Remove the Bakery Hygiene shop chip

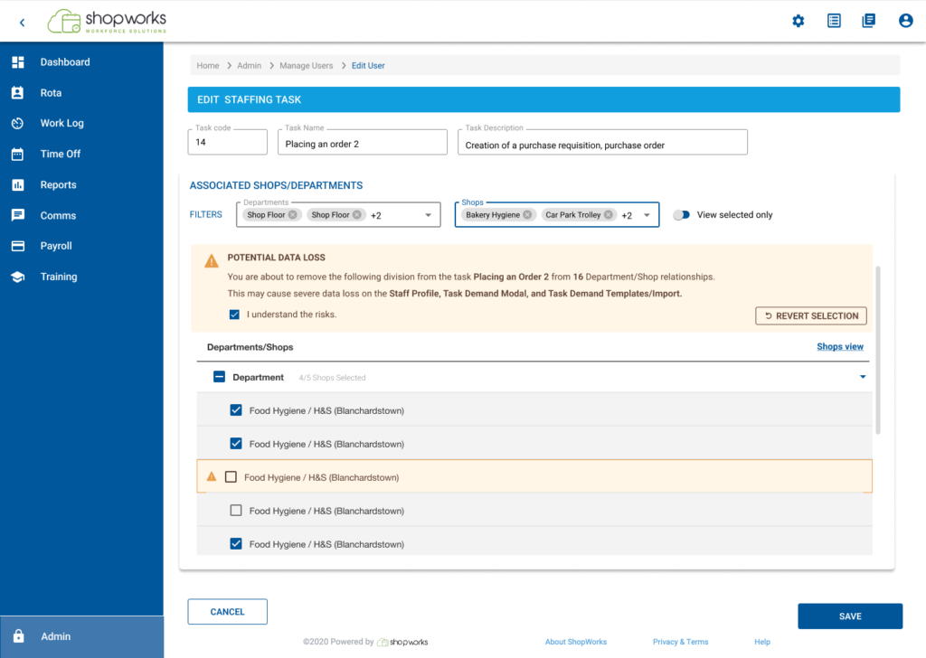pos(527,215)
